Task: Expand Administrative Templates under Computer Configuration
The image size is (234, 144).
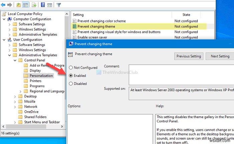Action: 10,35
